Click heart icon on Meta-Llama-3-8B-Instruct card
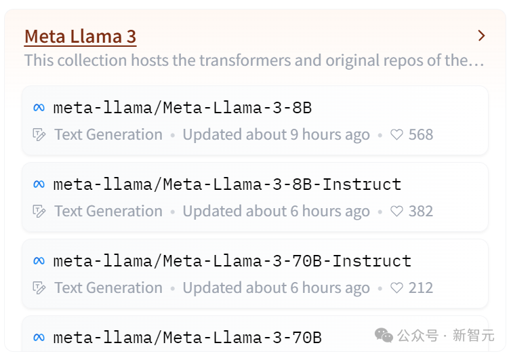Image resolution: width=511 pixels, height=356 pixels. (x=397, y=212)
